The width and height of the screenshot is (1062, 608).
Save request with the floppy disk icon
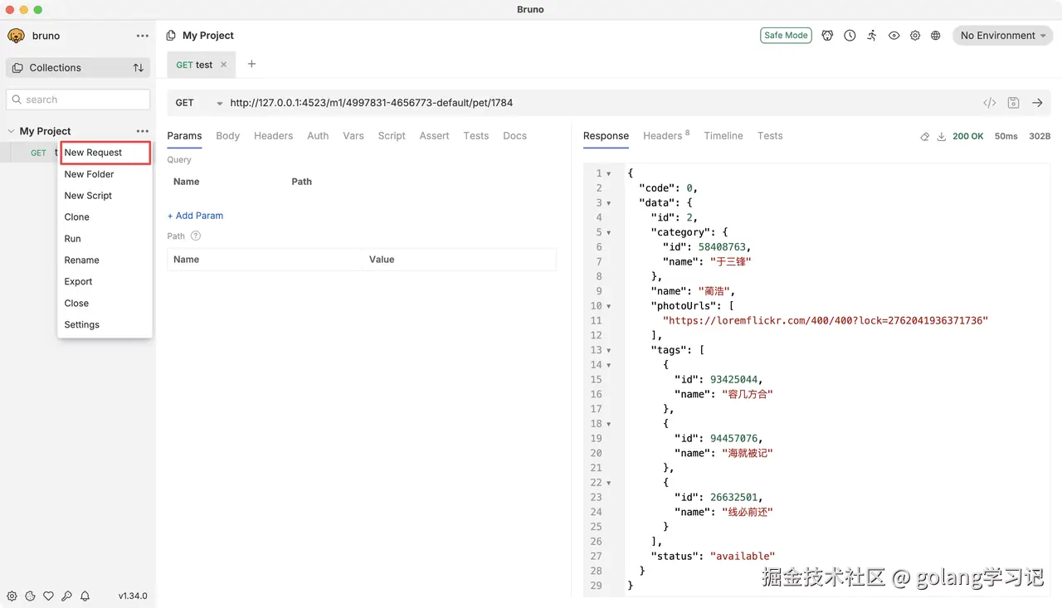(x=1013, y=103)
